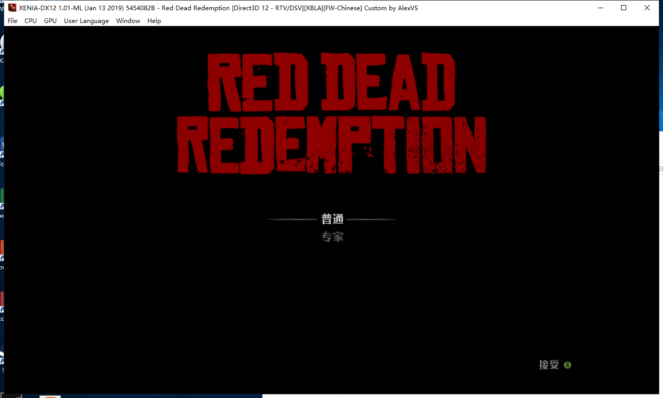
Task: Select the 专家 difficulty option
Action: pos(332,237)
